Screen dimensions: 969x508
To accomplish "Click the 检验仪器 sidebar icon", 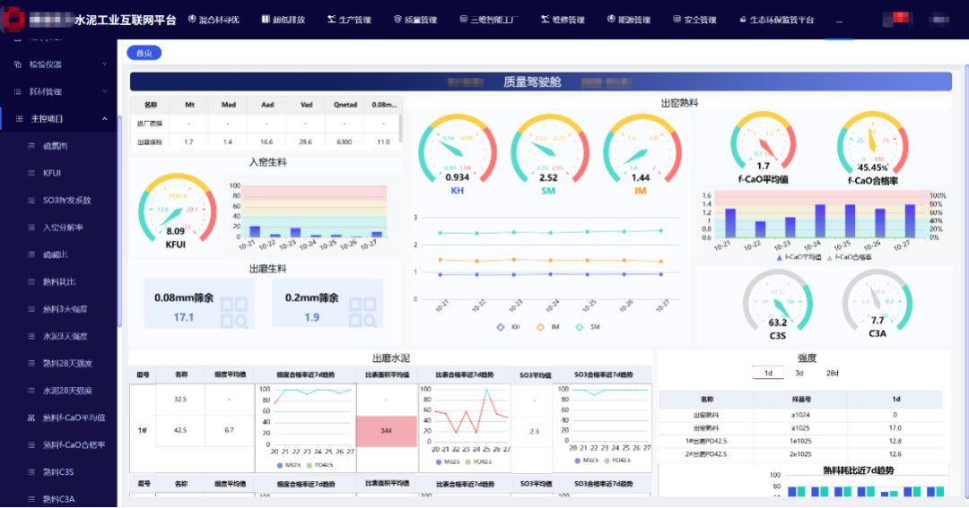I will pos(18,65).
